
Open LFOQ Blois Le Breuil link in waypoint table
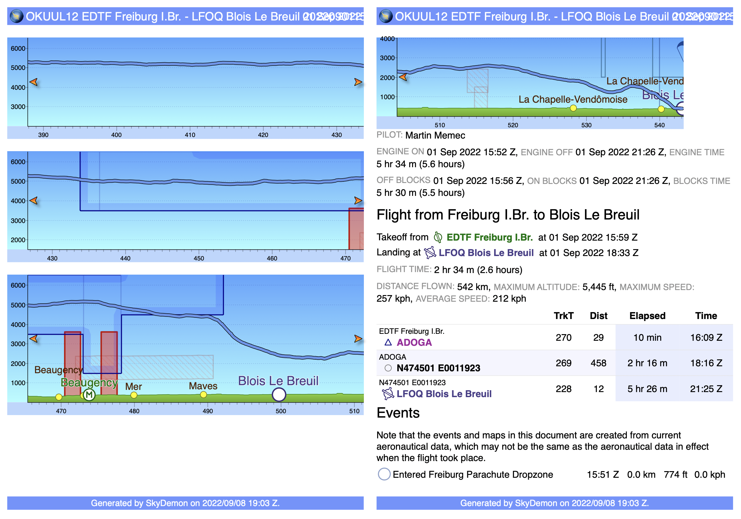444,394
